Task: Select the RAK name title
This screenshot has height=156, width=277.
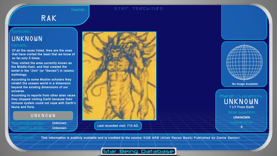Action: coord(49,18)
